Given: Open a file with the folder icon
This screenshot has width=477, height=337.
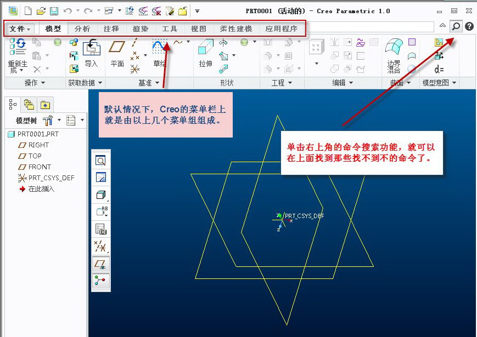Looking at the screenshot, I should coord(41,11).
